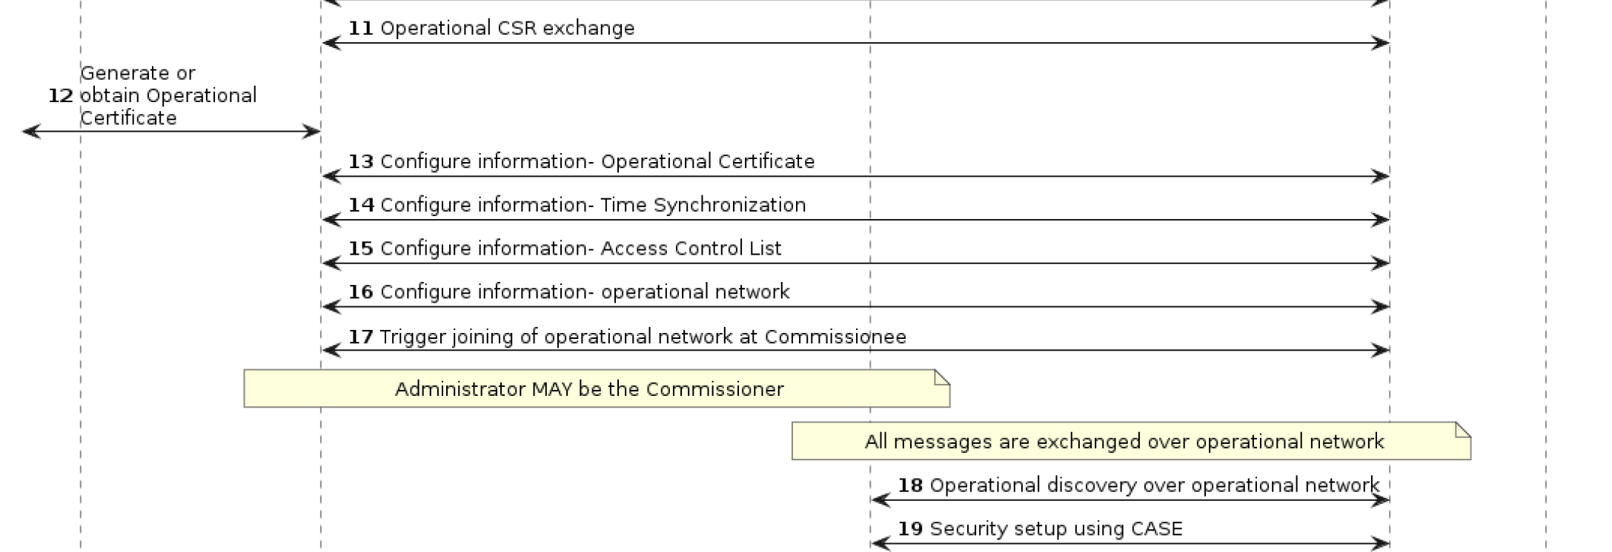Select the 'Generate or obtain Operational Certificate' text
Image resolution: width=1612 pixels, height=552 pixels.
[x=168, y=95]
